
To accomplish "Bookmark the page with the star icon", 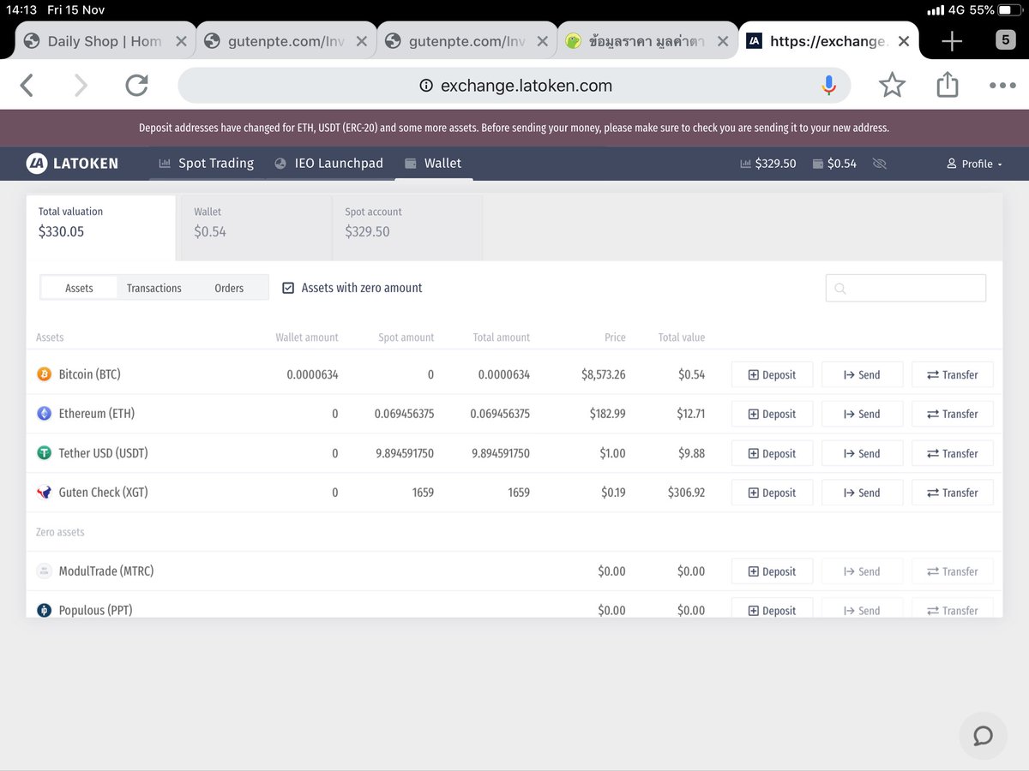I will pos(892,85).
